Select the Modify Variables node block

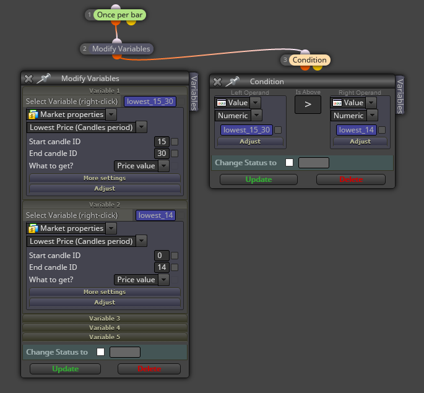coord(121,49)
